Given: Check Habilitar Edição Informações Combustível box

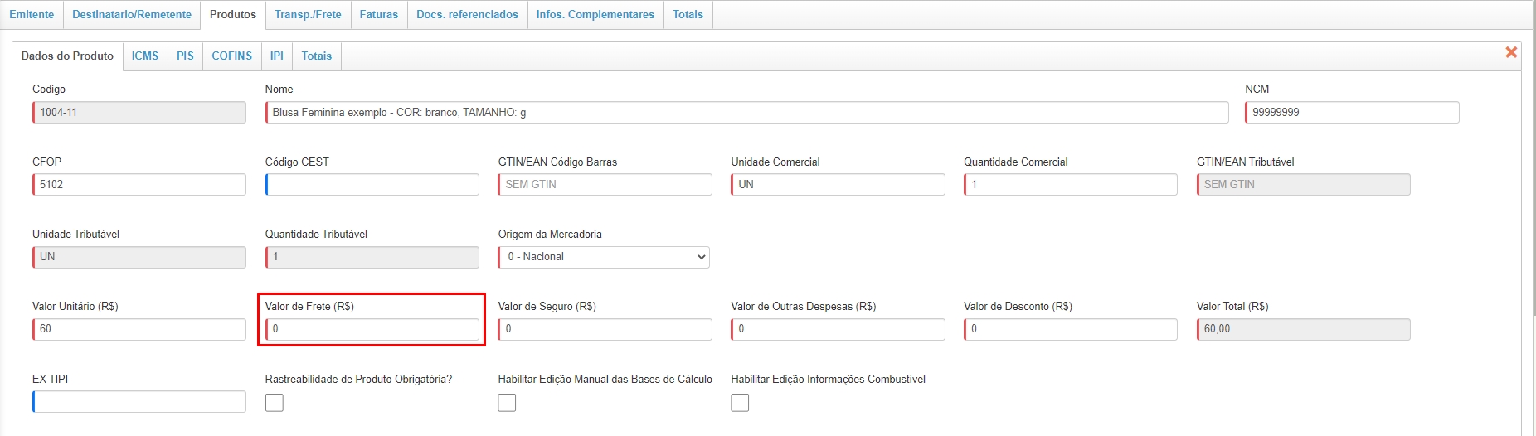Looking at the screenshot, I should tap(740, 402).
